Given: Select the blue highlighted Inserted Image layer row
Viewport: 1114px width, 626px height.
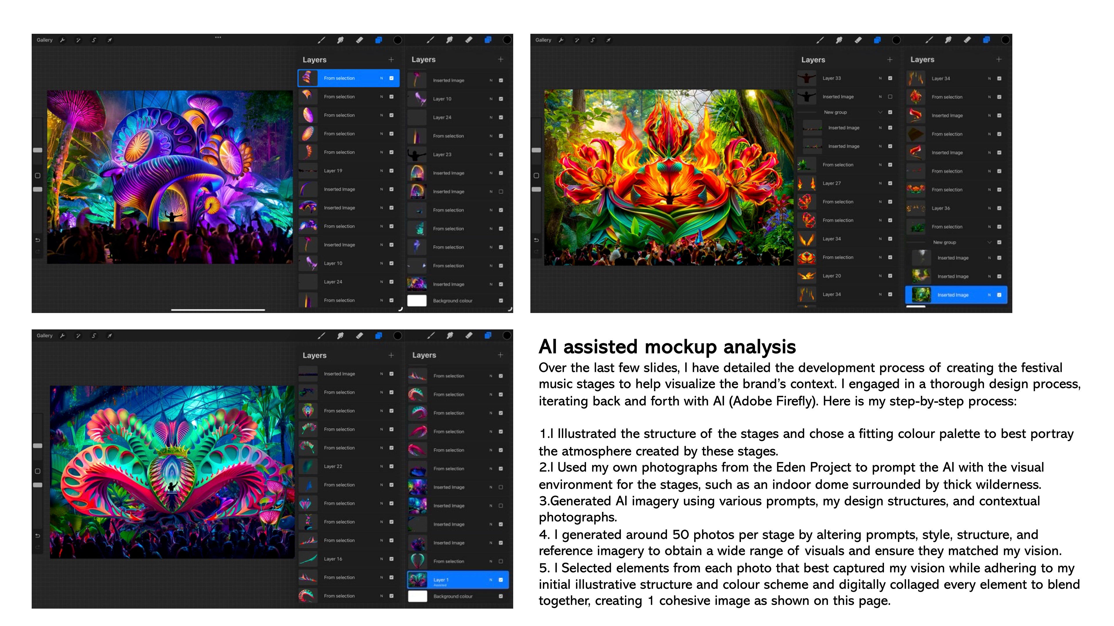Looking at the screenshot, I should (x=956, y=295).
